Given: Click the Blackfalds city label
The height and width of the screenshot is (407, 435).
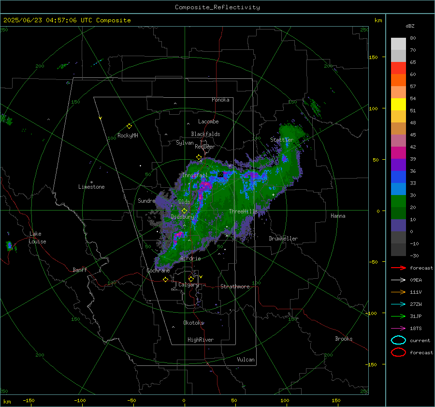Looking at the screenshot, I should [205, 134].
